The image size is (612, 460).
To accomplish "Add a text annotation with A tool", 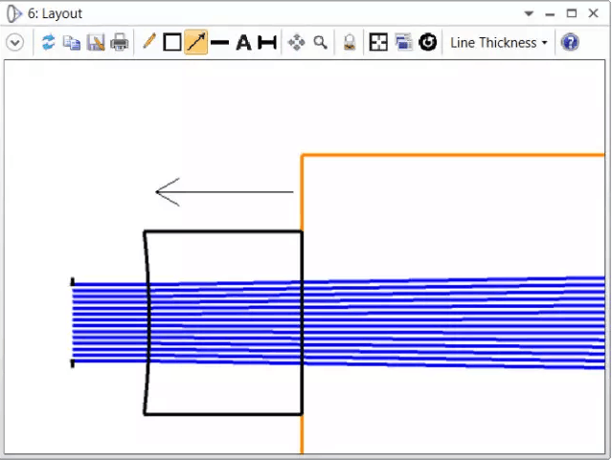I will pyautogui.click(x=243, y=43).
